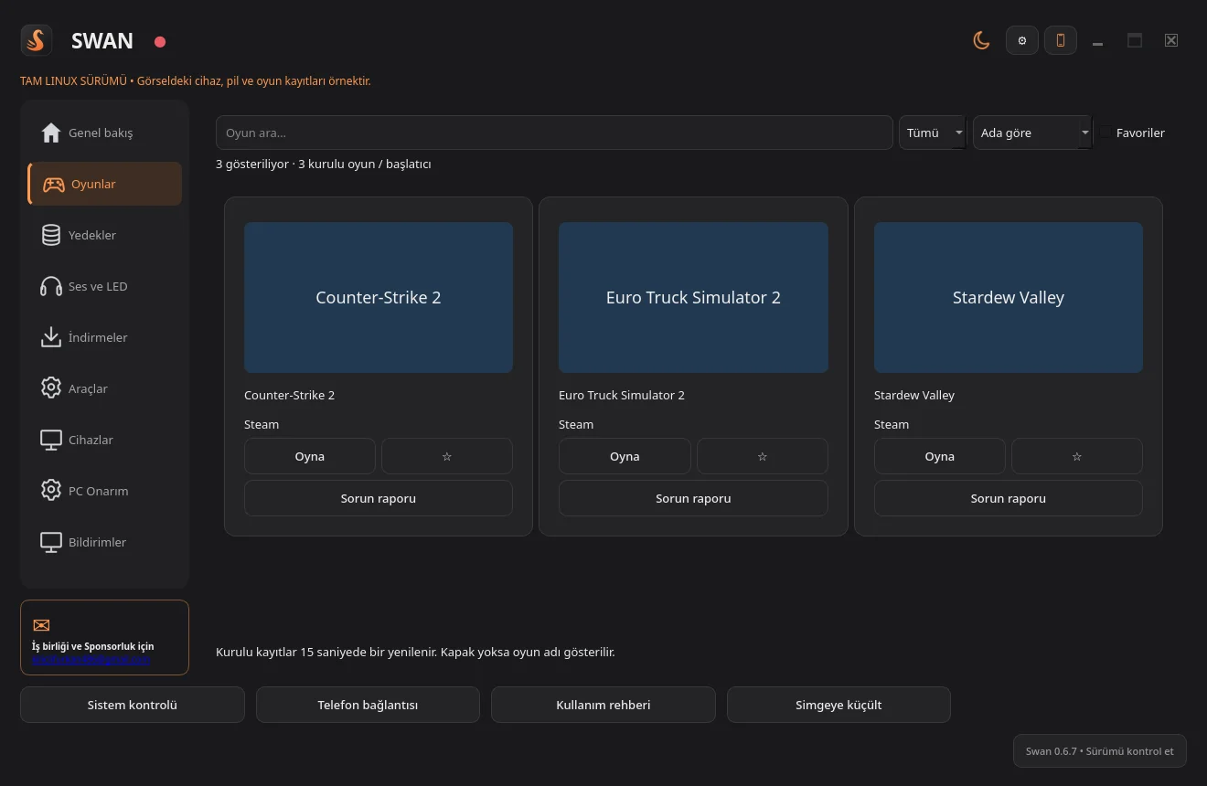Open the PC Onarım section
This screenshot has width=1207, height=786.
(x=105, y=491)
